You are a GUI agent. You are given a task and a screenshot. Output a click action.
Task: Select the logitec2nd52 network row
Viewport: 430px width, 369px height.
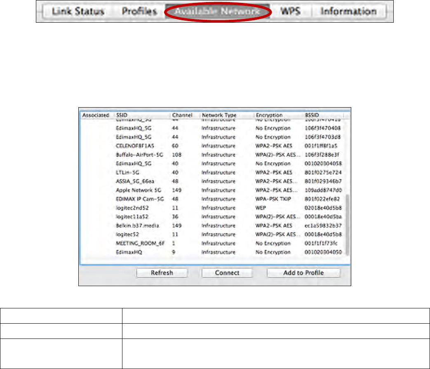(x=213, y=208)
